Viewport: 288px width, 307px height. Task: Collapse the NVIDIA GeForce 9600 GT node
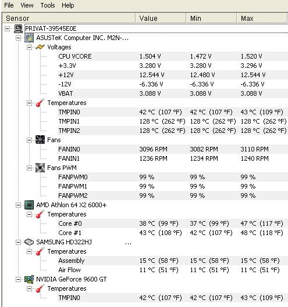tap(18, 279)
